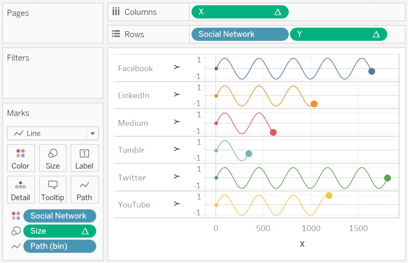The height and width of the screenshot is (263, 408).
Task: Click the Filters shelf label
Action: 18,57
